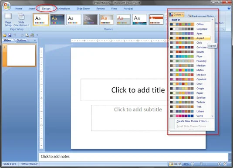Choose the Verve color scheme

pos(190,116)
